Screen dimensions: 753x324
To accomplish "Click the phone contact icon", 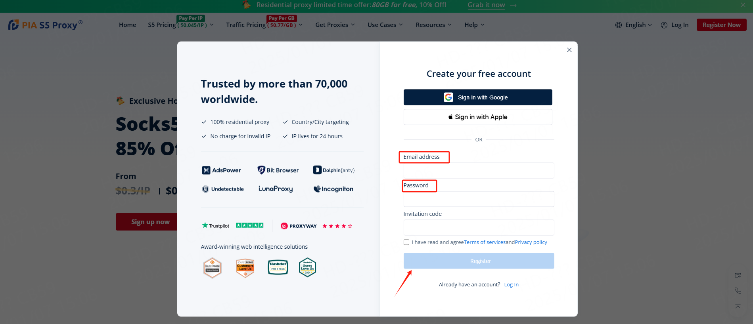I will [738, 291].
